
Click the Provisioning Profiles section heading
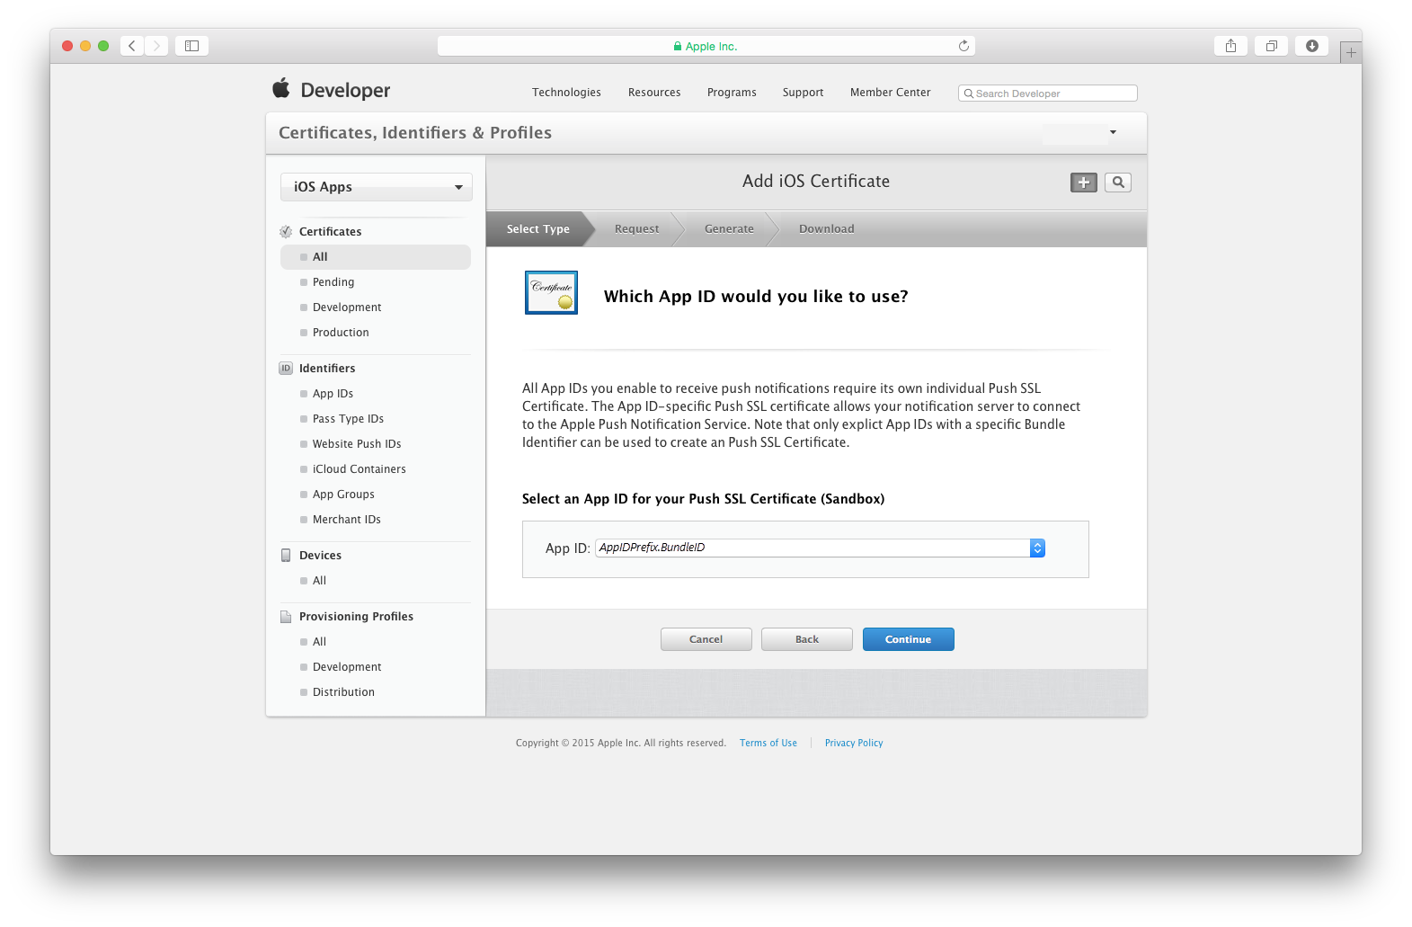[356, 617]
